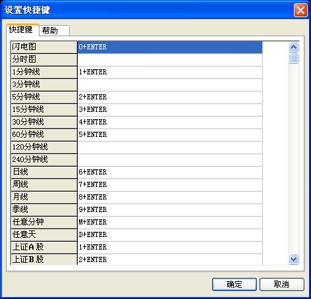311x299 pixels.
Task: Select the 15分钟线 shortcut cell
Action: pyautogui.click(x=170, y=110)
